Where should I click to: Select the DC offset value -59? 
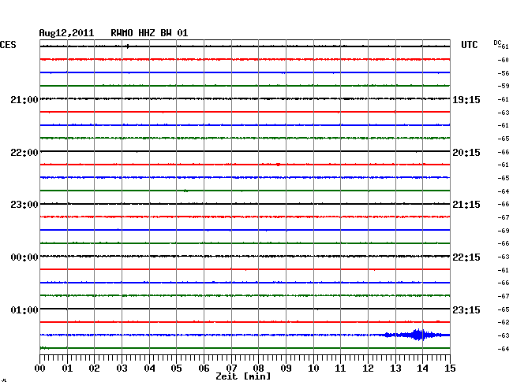click(504, 86)
